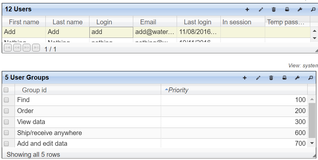Screen dimensions: 318x160
Task: Sort groups by Priority column header
Action: point(234,90)
